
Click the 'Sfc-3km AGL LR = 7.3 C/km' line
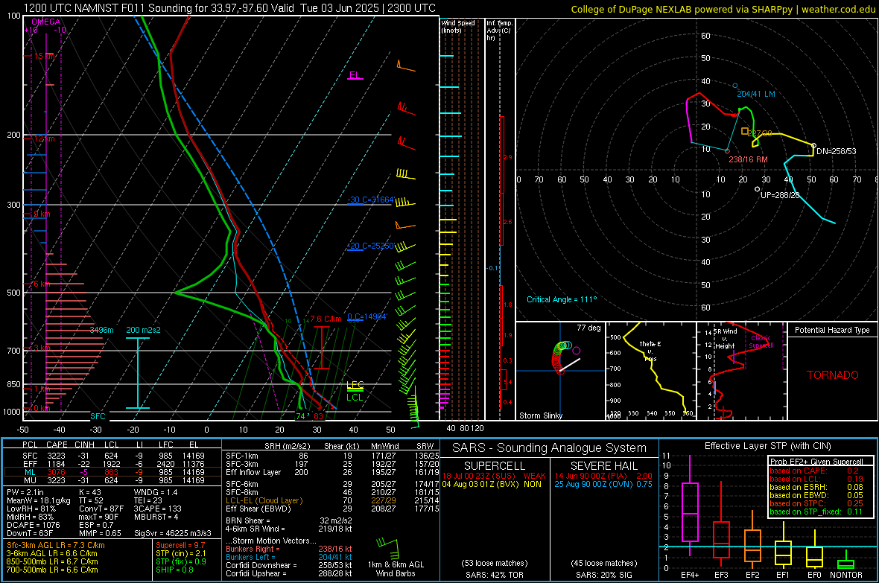[56, 546]
